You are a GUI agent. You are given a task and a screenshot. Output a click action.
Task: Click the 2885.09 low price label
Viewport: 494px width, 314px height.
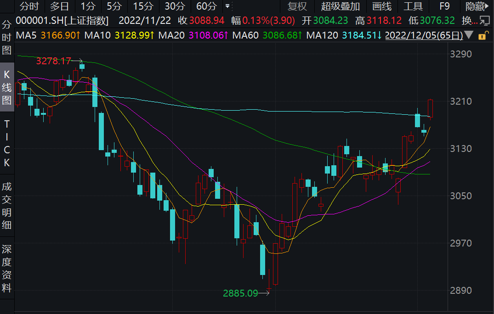coord(240,293)
